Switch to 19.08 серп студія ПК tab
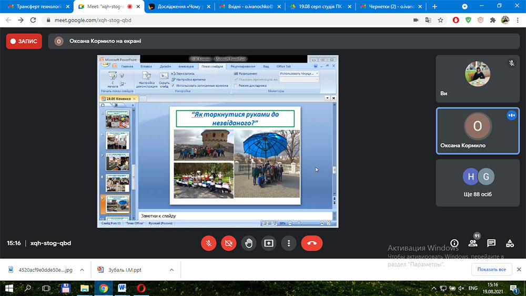The image size is (526, 296). tap(320, 6)
